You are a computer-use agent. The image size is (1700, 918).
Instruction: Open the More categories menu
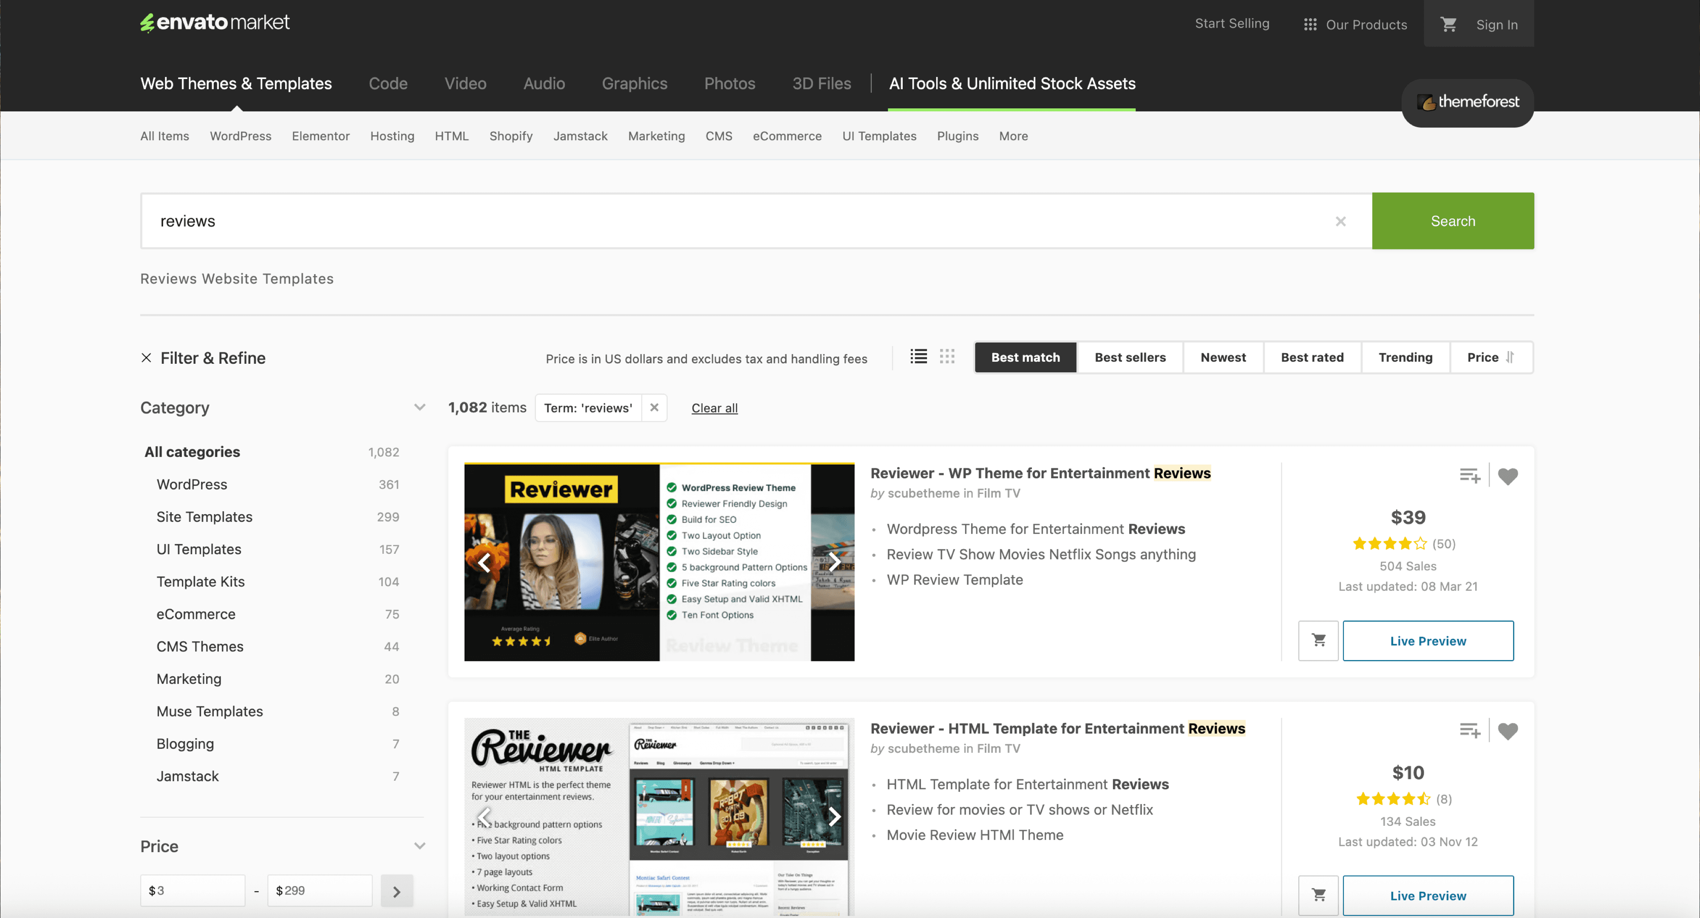pyautogui.click(x=1012, y=136)
